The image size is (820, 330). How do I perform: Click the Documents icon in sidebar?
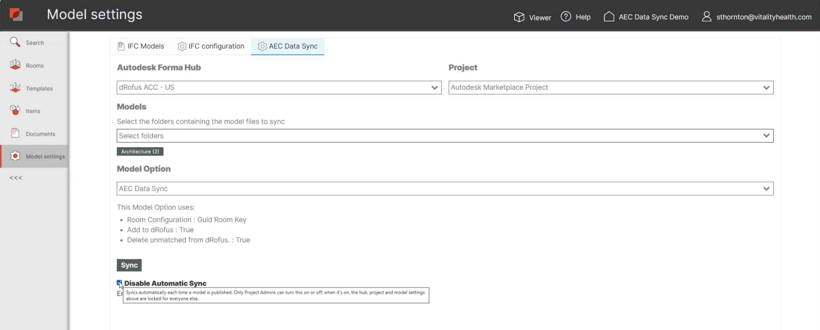15,133
